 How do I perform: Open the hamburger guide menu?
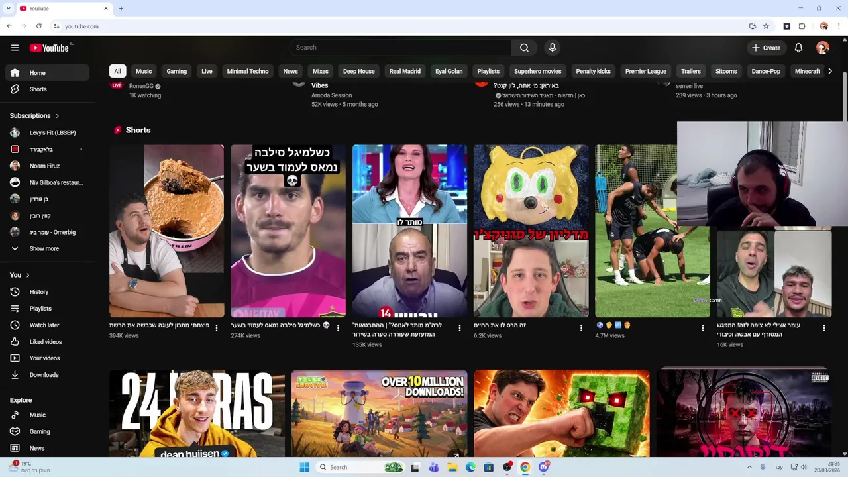click(15, 48)
